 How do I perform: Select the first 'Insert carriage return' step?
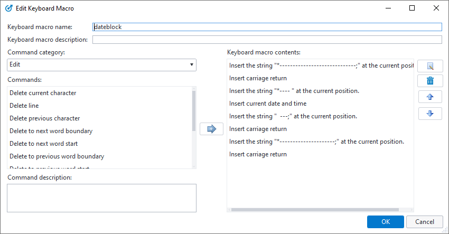(258, 78)
